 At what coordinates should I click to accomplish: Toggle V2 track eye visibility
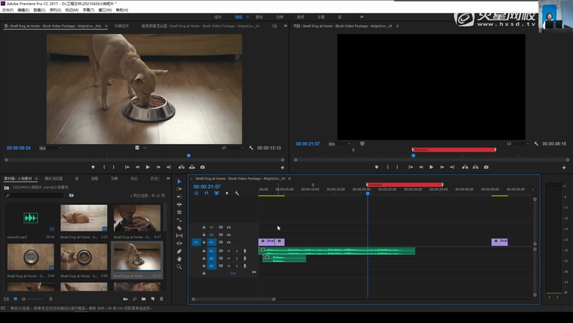pos(228,235)
